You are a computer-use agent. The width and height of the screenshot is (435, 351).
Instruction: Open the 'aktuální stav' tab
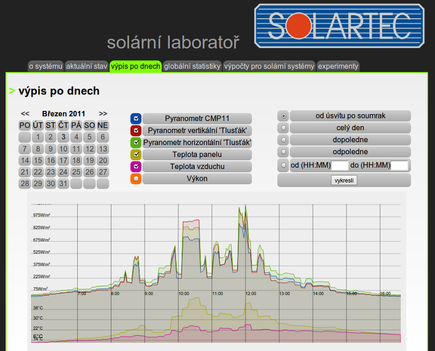coord(86,66)
